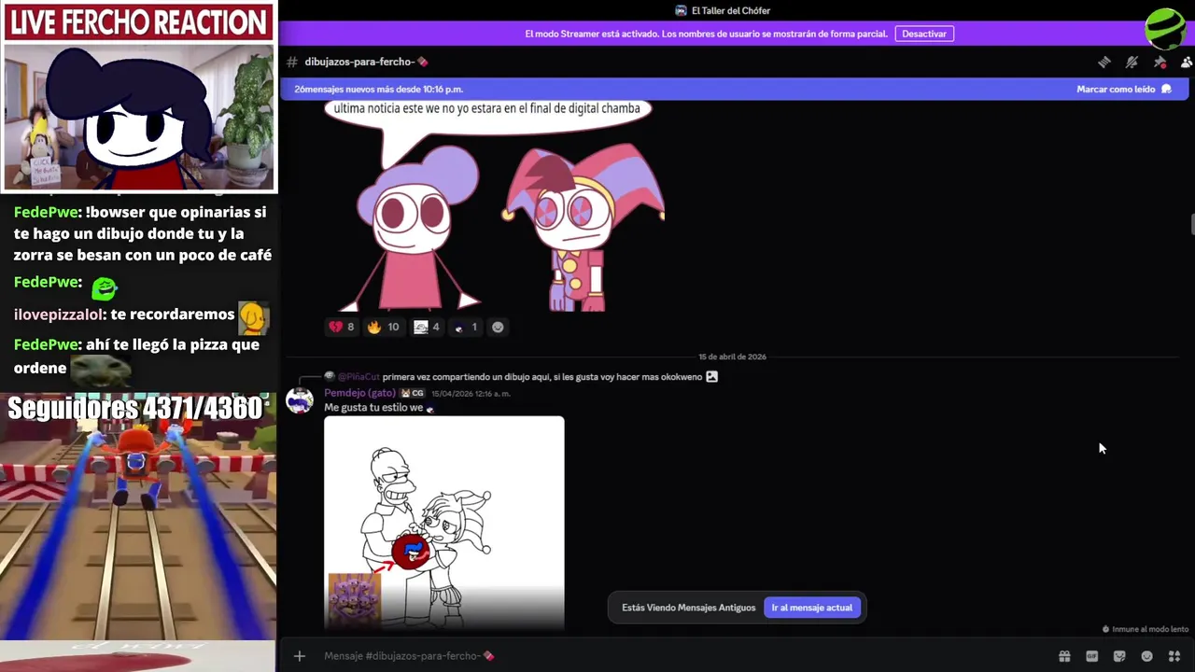Show the member list icon

1187,62
